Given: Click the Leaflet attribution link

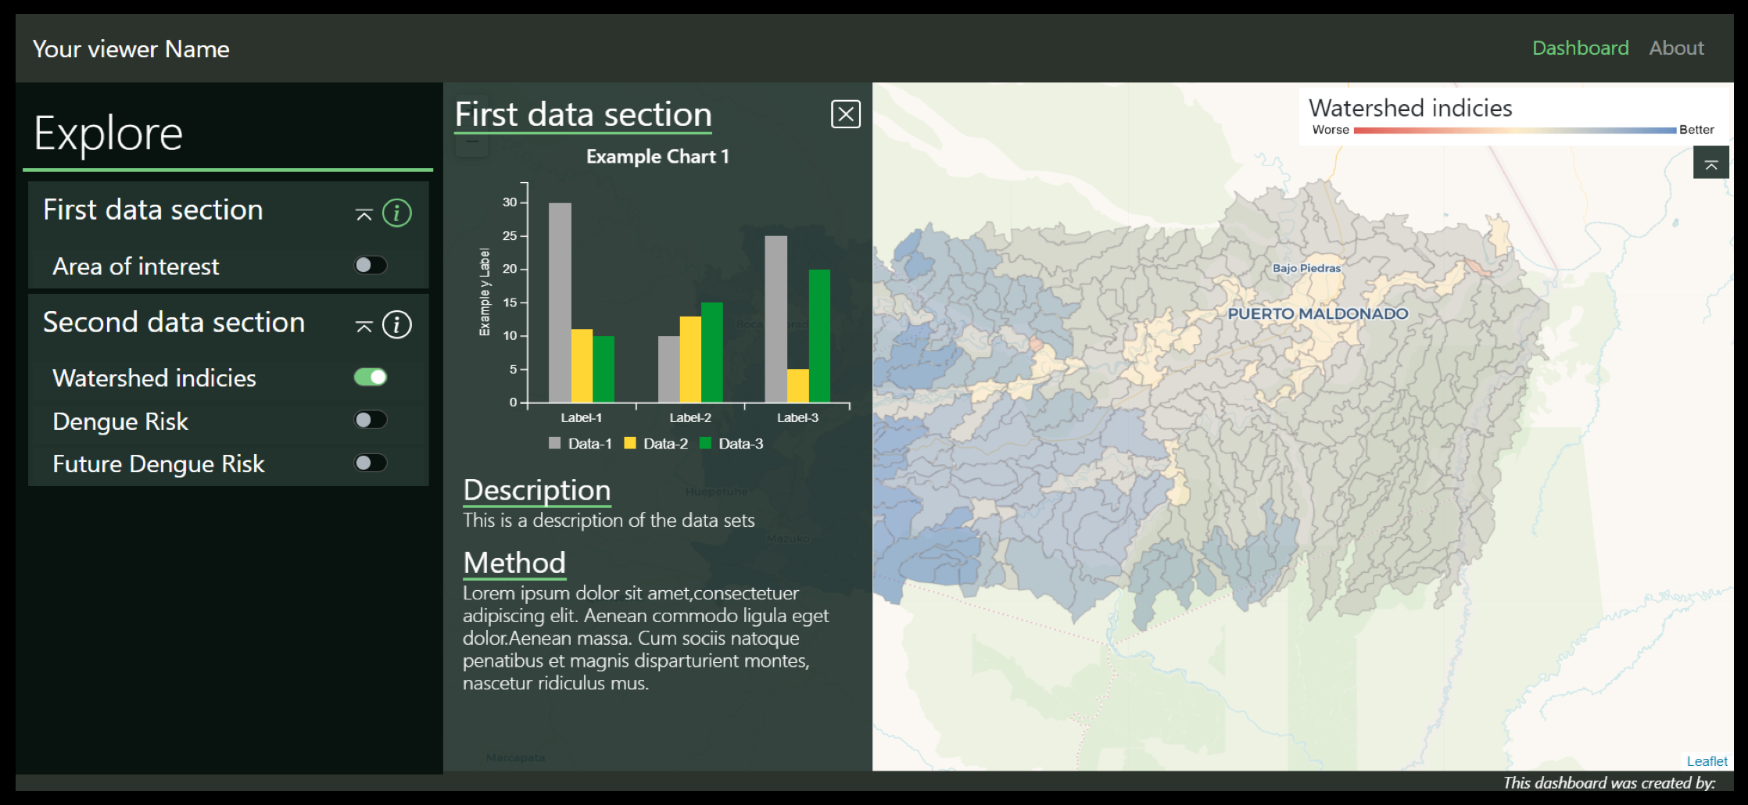Looking at the screenshot, I should [x=1707, y=761].
